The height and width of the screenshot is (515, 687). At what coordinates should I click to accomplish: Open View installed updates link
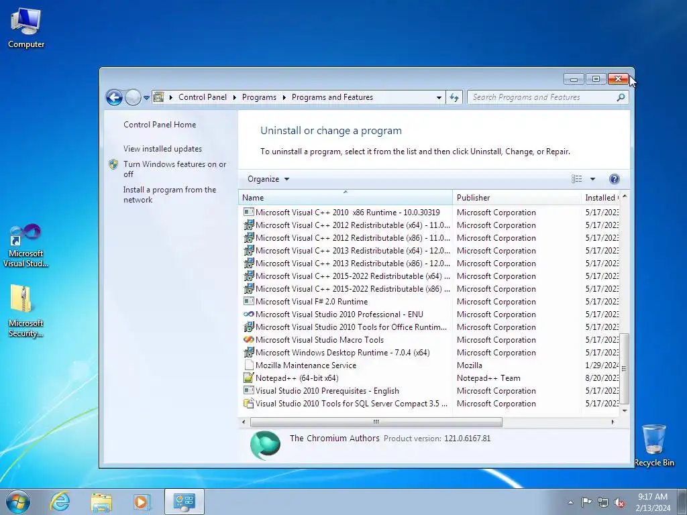click(162, 148)
